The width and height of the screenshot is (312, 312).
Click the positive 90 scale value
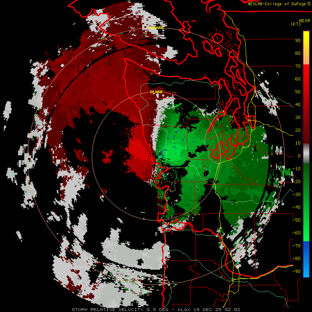pos(298,40)
